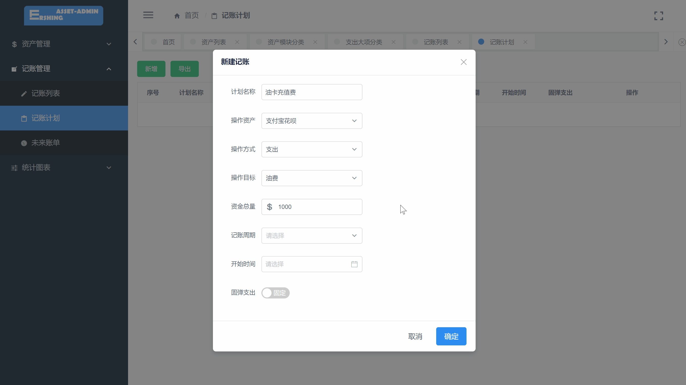Open the 操作目标 油费 dropdown
The image size is (686, 385).
(x=312, y=178)
